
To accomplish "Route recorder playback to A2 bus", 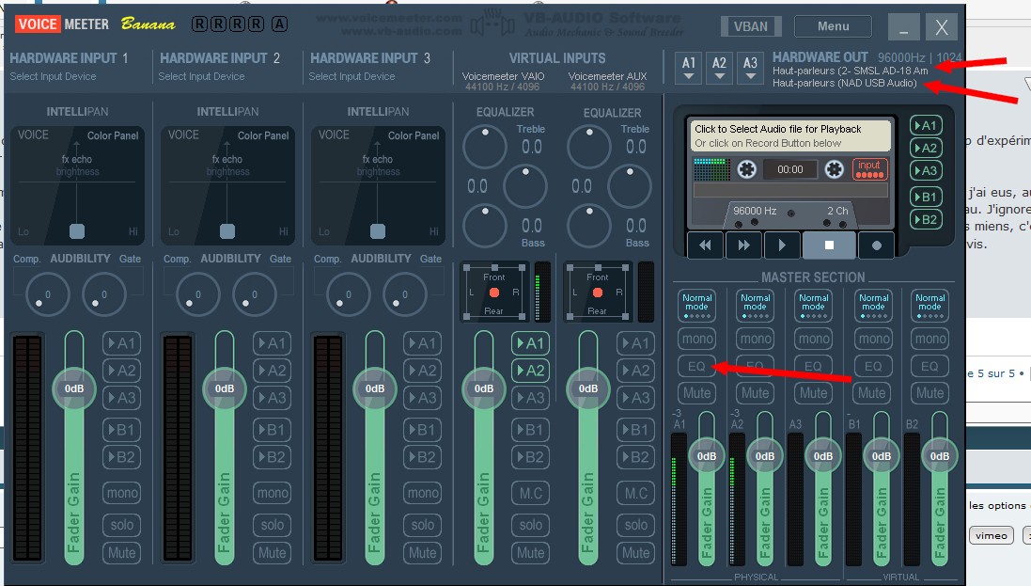I will [926, 149].
